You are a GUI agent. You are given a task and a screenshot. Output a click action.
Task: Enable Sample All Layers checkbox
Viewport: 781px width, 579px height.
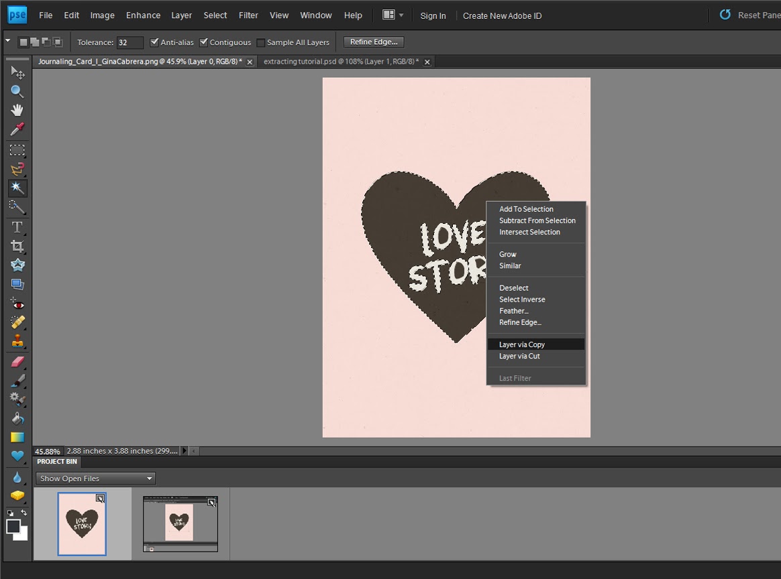click(x=261, y=43)
